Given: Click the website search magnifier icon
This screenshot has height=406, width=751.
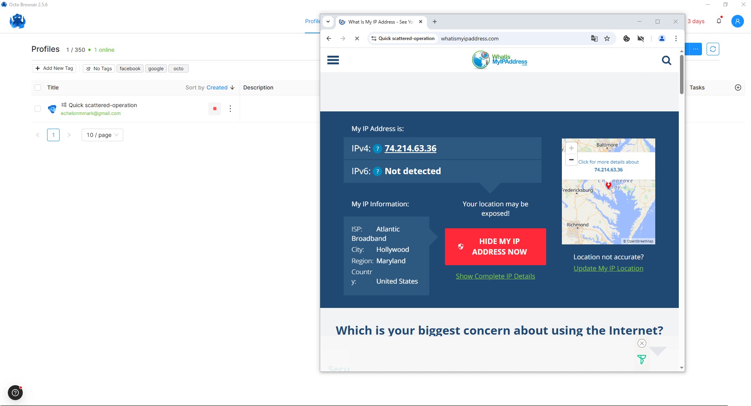Looking at the screenshot, I should pyautogui.click(x=666, y=60).
